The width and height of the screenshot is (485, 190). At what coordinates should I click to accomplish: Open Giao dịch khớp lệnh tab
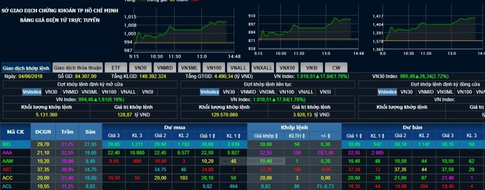pyautogui.click(x=26, y=68)
